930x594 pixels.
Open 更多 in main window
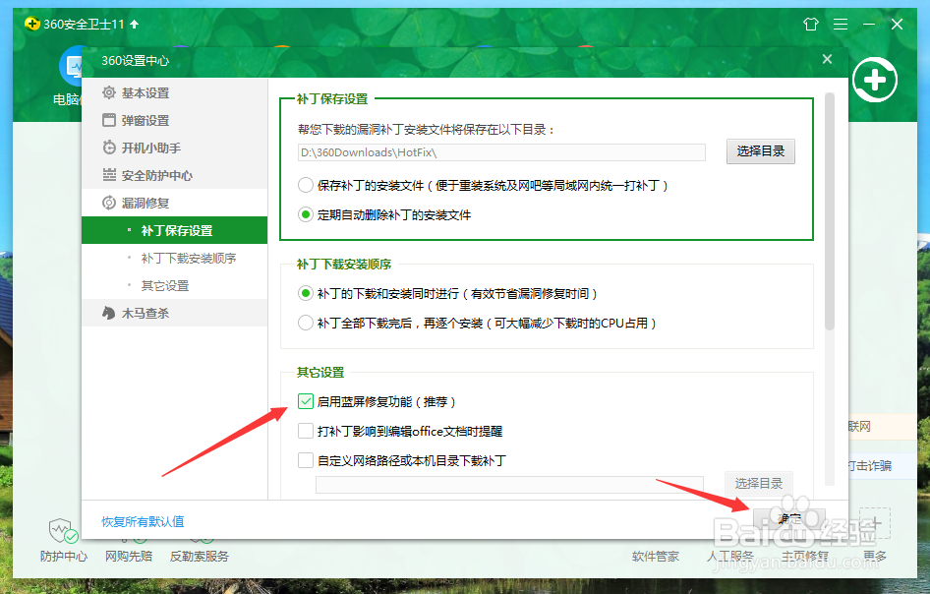pos(875,556)
